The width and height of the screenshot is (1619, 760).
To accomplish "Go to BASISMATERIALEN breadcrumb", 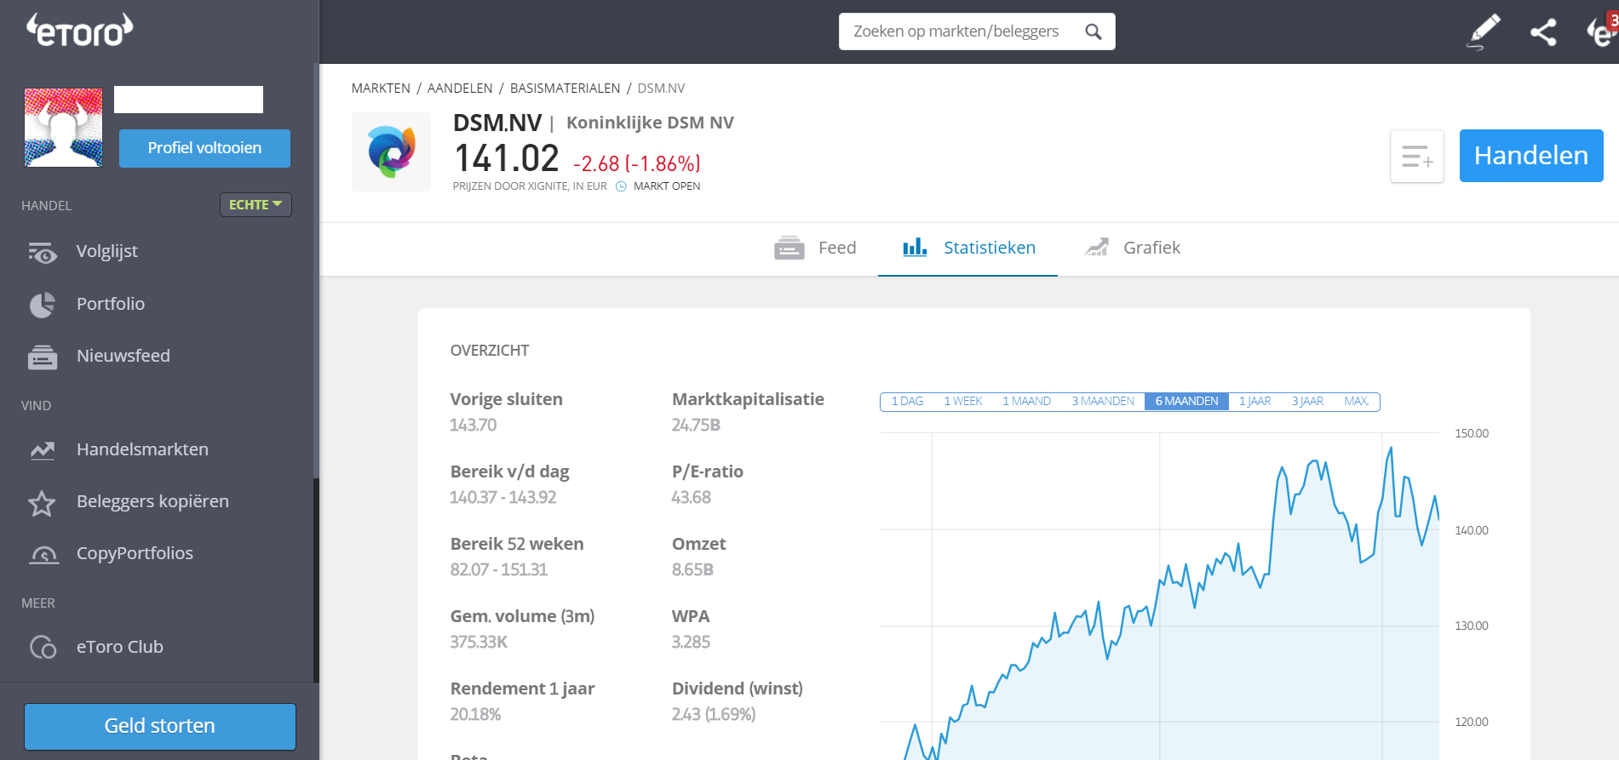I will (566, 89).
